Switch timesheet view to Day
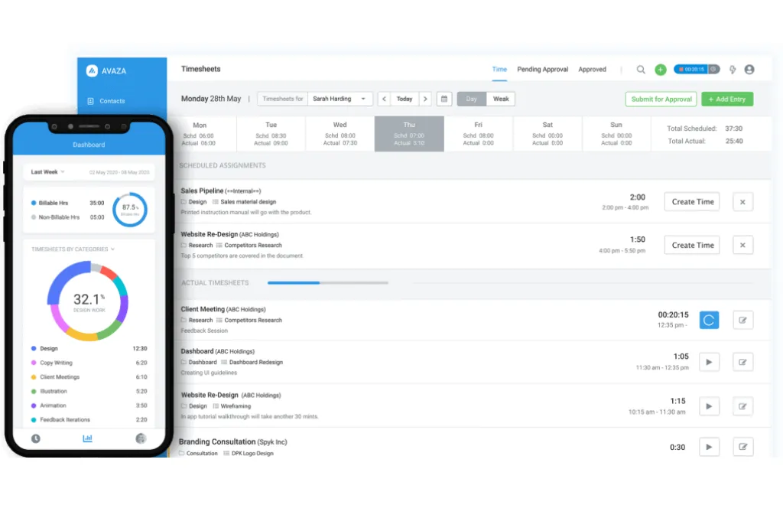The height and width of the screenshot is (505, 783). click(x=472, y=99)
